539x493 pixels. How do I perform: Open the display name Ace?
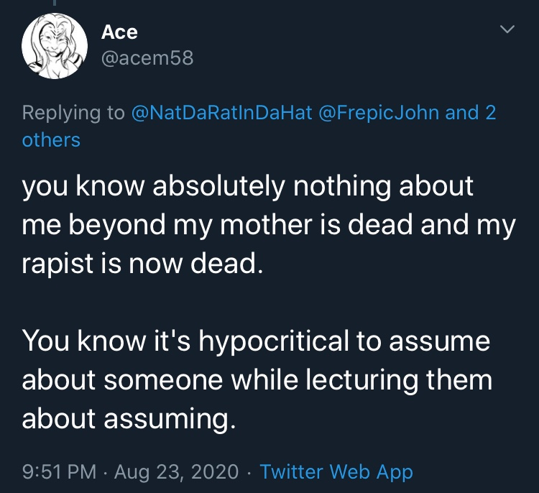[119, 32]
